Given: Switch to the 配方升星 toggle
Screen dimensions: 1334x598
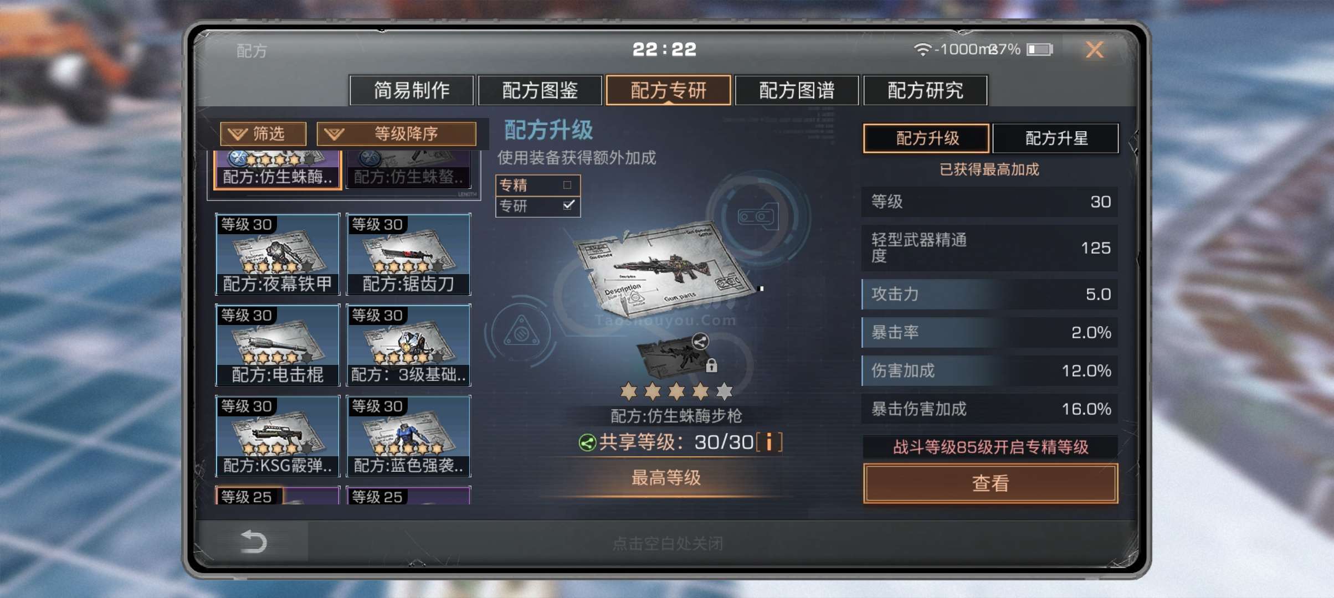Looking at the screenshot, I should 1056,138.
